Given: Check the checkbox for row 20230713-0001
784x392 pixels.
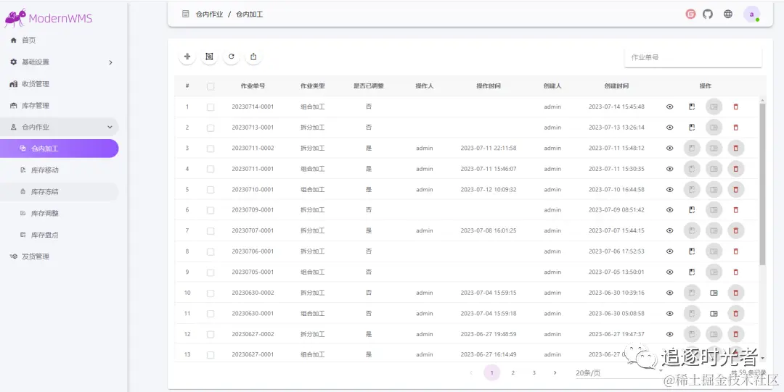Looking at the screenshot, I should click(x=211, y=128).
